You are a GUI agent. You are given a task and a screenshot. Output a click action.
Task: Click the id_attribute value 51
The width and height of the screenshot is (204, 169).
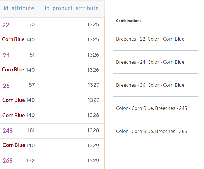32,55
